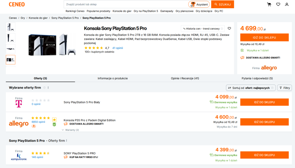Screen dimensions: 295x168
Task: Open the Sortuj od ofert: najlepszych dropdown
Action: click(250, 88)
